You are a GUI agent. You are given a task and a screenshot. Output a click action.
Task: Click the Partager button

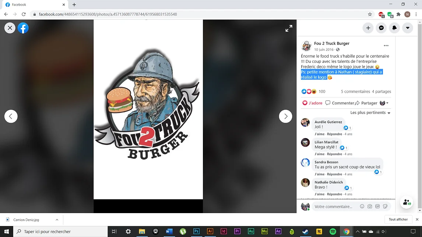pyautogui.click(x=366, y=103)
